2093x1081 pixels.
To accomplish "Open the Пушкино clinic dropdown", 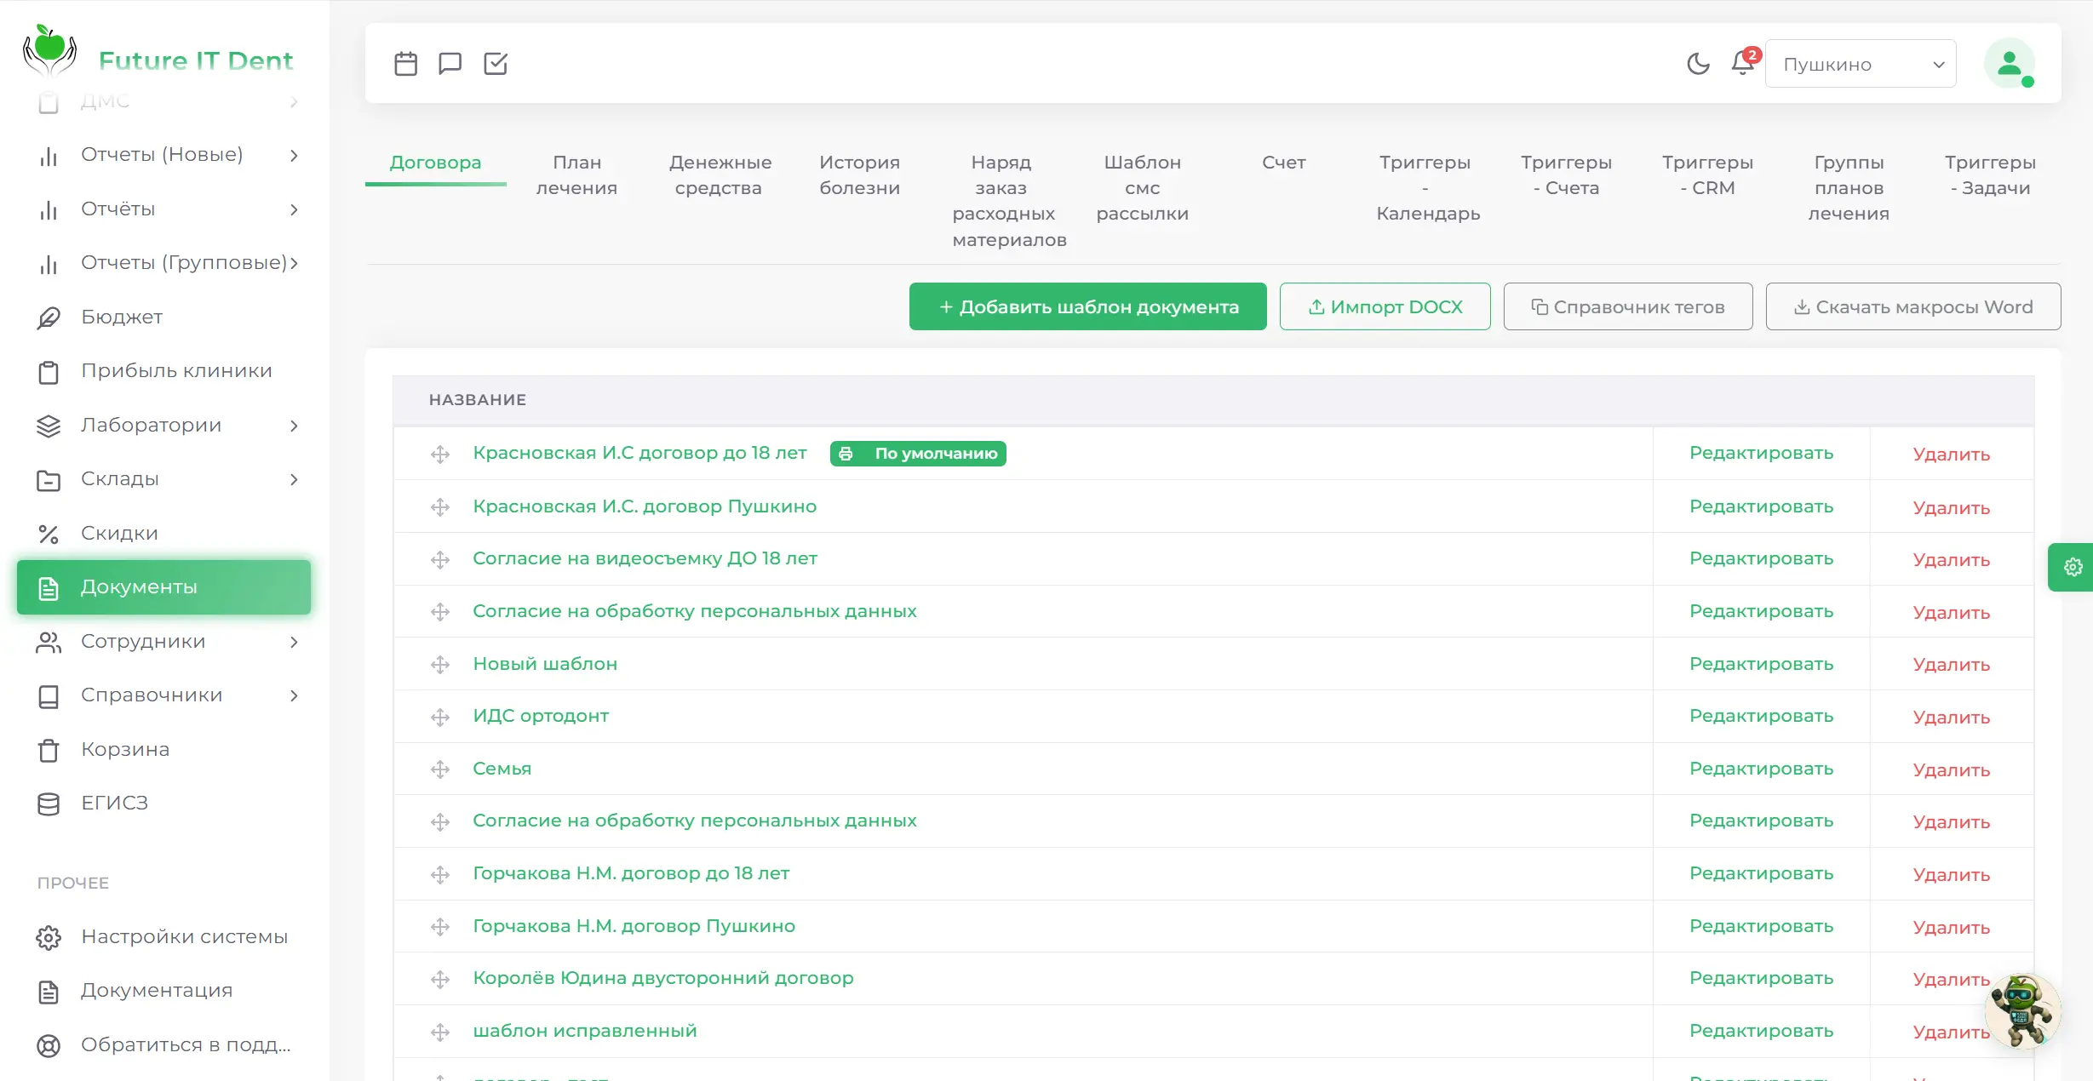I will (1860, 64).
